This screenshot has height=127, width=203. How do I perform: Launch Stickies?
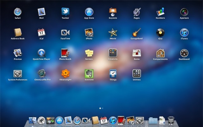(89, 53)
